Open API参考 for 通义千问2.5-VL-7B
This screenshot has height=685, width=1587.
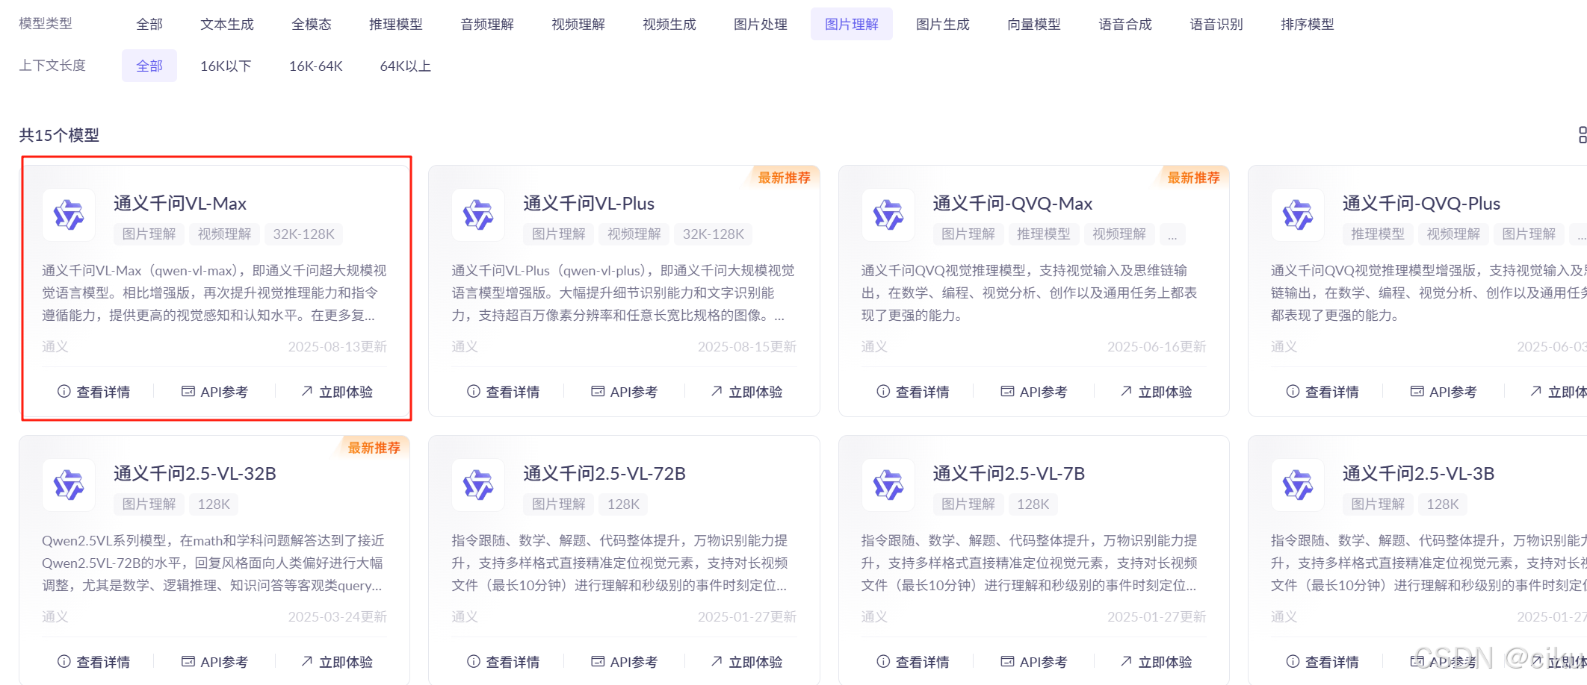click(x=1034, y=662)
